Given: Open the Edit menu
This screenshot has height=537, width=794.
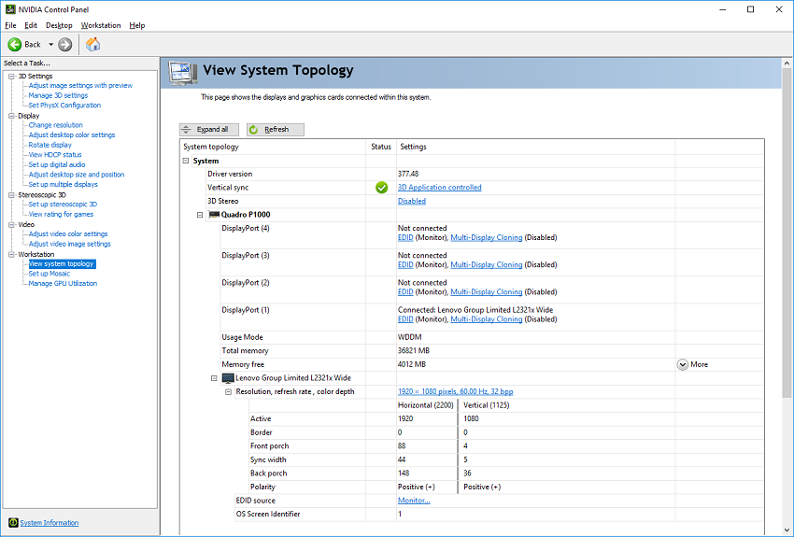Looking at the screenshot, I should 31,25.
